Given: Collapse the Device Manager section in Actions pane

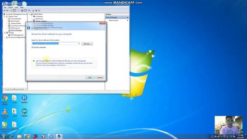Looking at the screenshot, I should point(127,17).
